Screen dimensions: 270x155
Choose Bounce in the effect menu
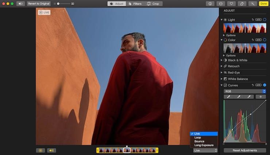[x=204, y=141]
